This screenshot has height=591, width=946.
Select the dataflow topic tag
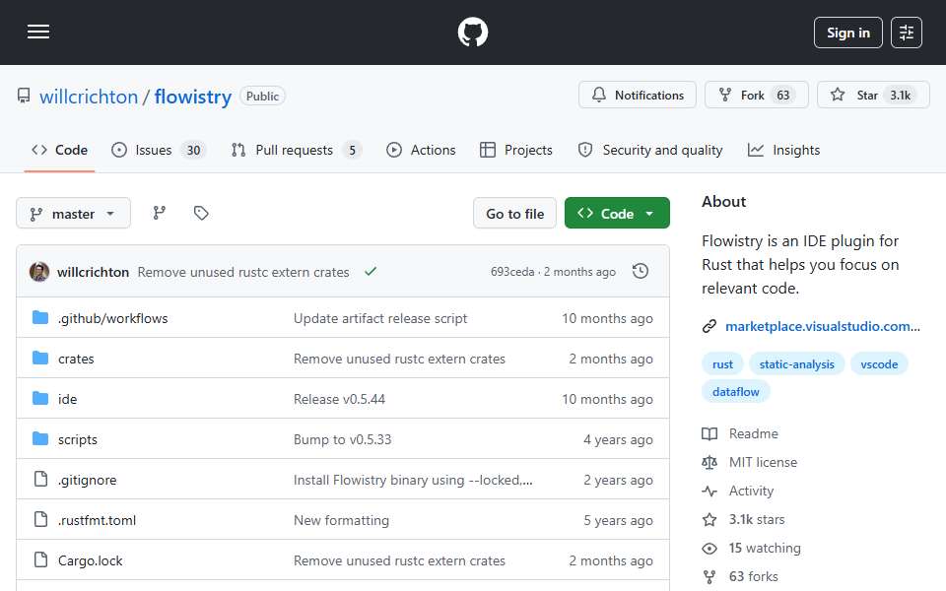point(735,391)
